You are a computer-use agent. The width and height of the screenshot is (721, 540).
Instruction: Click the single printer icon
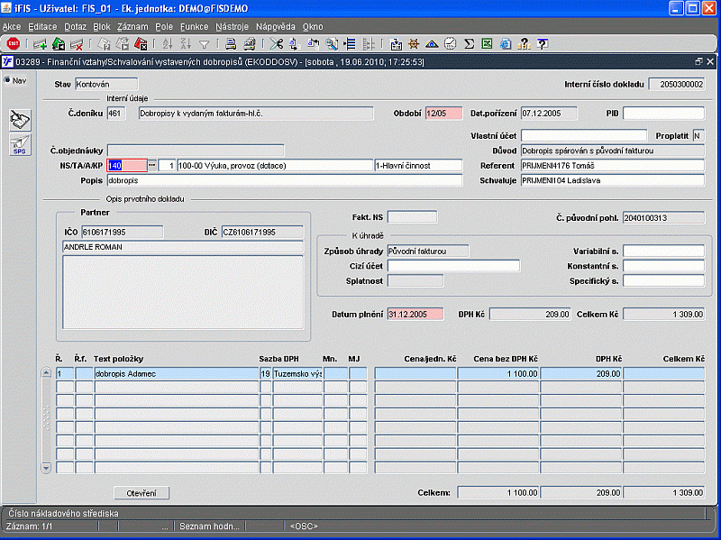(x=231, y=44)
